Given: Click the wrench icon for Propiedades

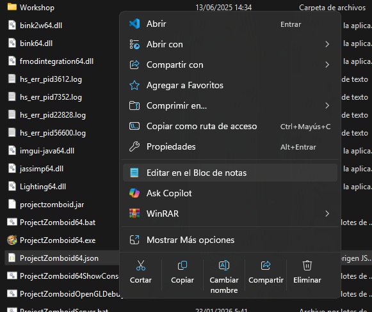Looking at the screenshot, I should [x=134, y=146].
